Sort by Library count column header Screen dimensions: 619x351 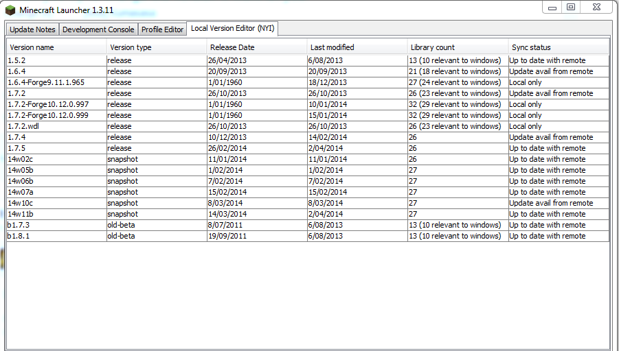point(458,47)
